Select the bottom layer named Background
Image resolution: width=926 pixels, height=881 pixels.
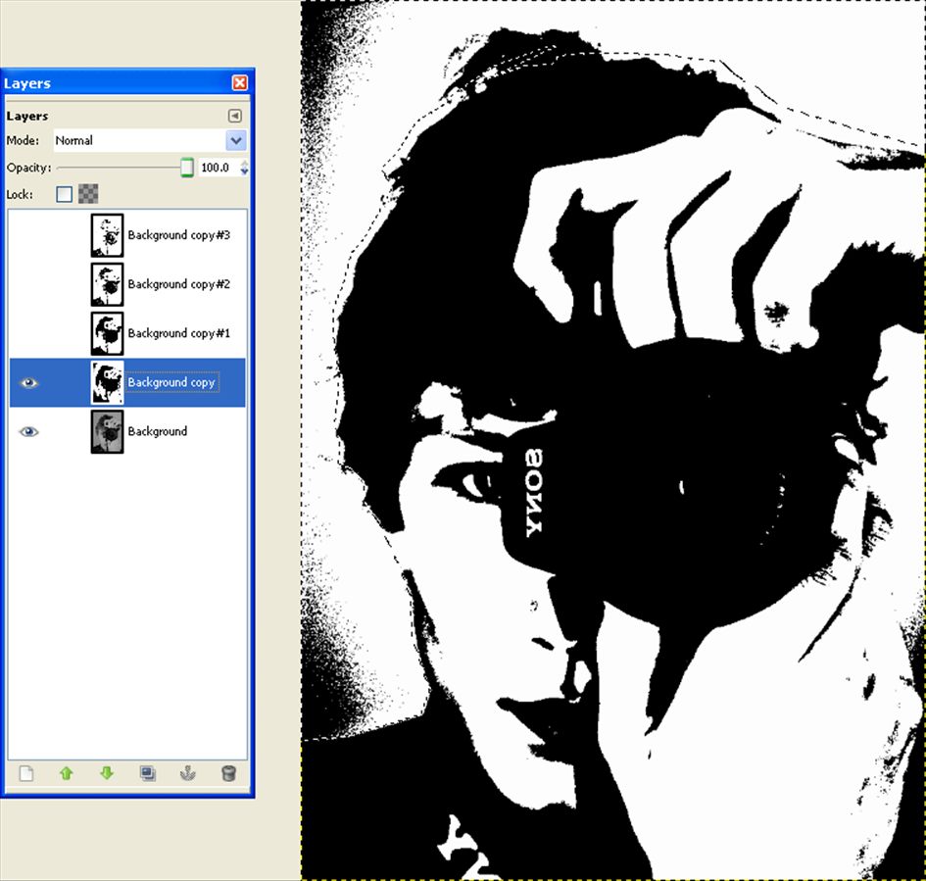158,431
